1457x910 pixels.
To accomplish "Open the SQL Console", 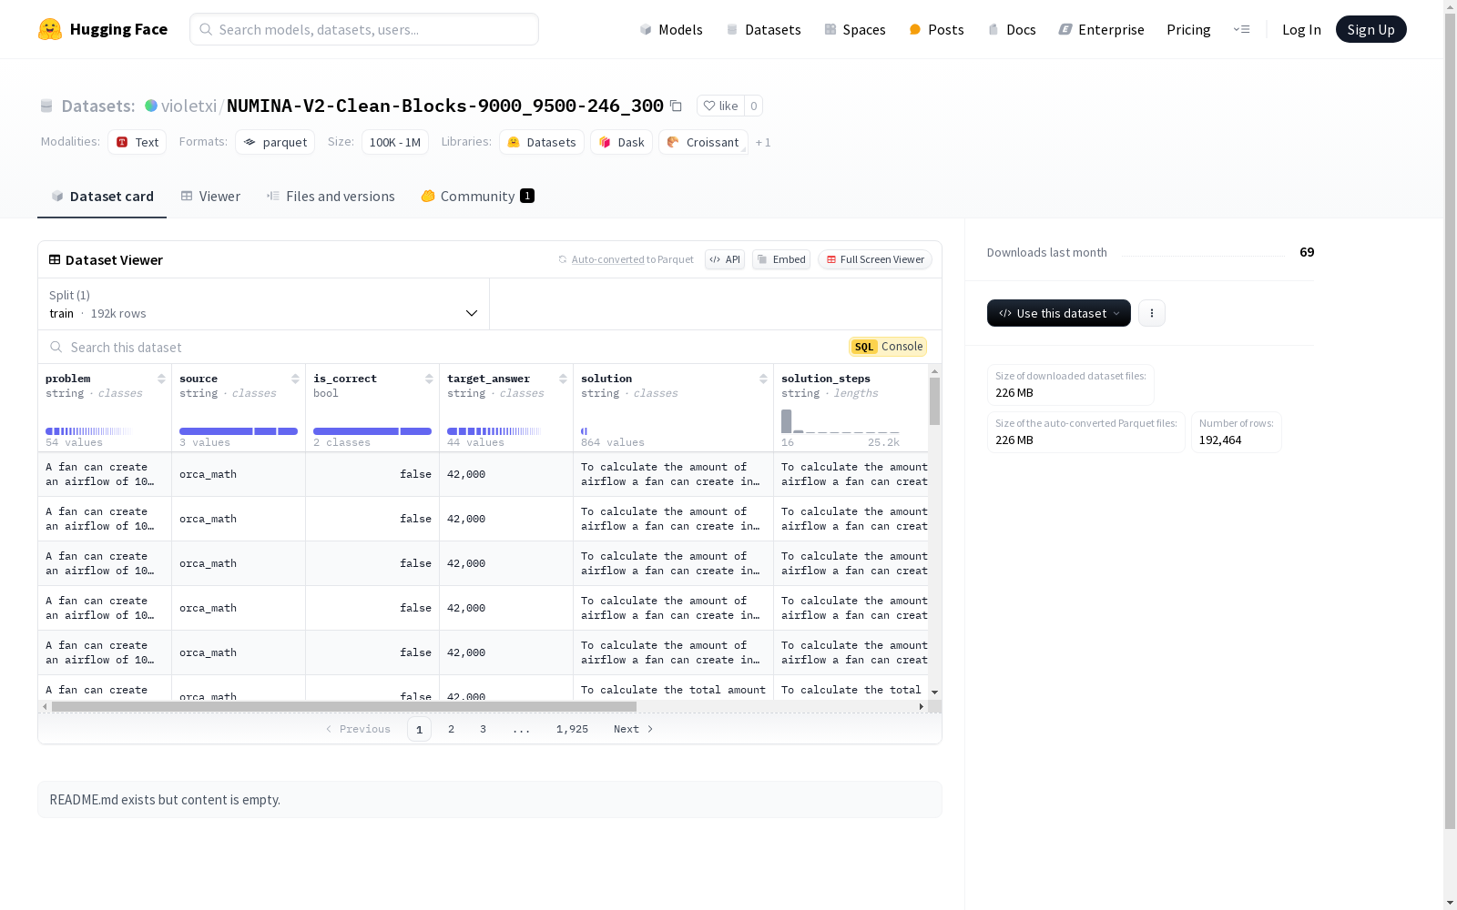I will [888, 347].
